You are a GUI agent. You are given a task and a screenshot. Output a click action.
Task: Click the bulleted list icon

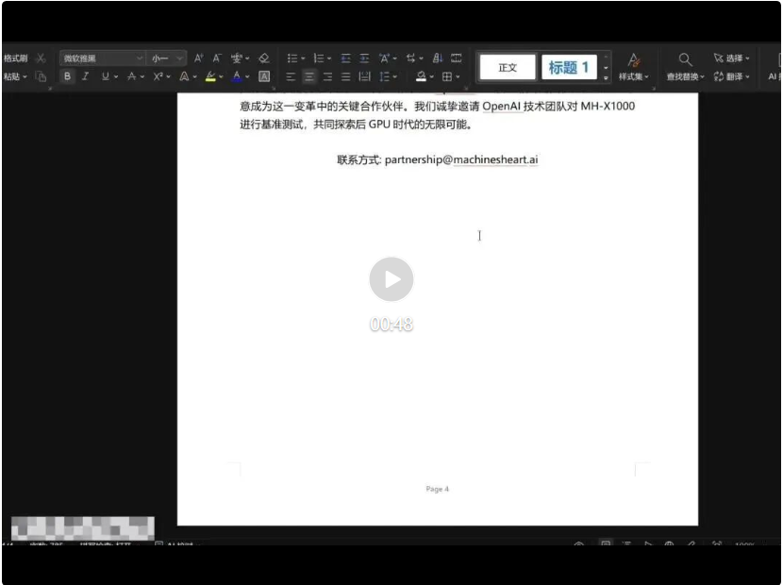click(292, 58)
